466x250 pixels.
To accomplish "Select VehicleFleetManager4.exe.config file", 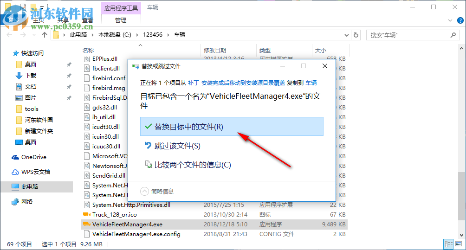I will pyautogui.click(x=136, y=234).
